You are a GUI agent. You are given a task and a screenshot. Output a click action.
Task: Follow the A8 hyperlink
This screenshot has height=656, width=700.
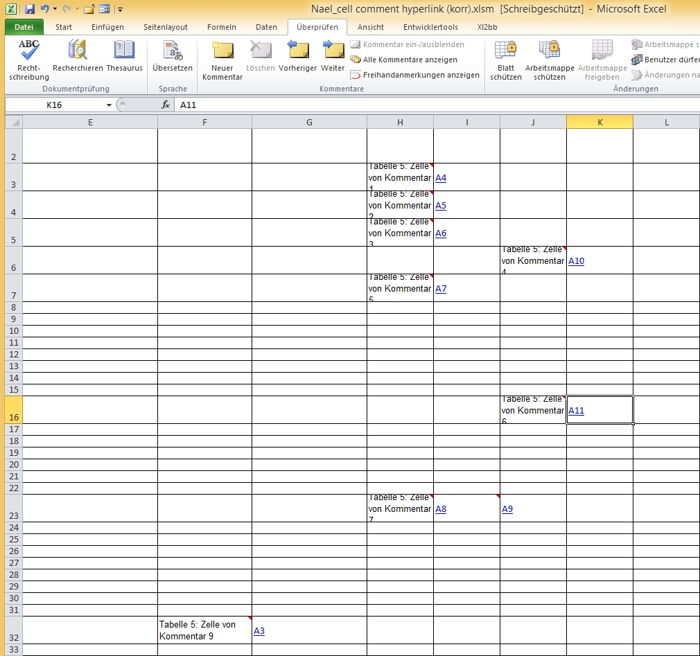coord(441,509)
